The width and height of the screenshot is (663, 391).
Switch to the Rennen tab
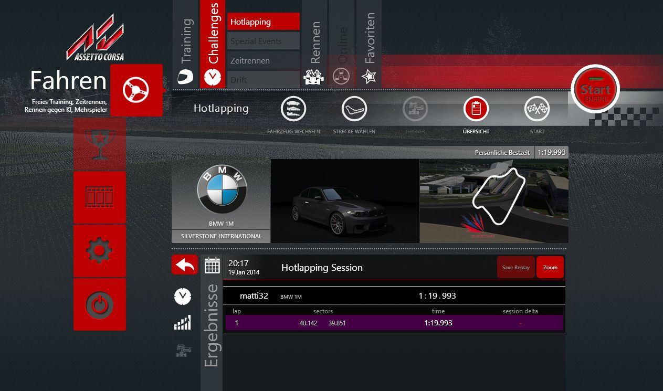pos(314,45)
